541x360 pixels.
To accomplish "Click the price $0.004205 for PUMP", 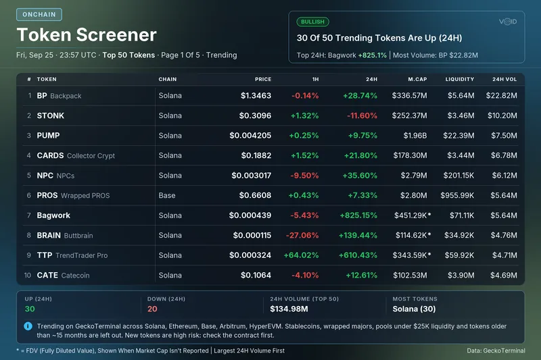I will pyautogui.click(x=250, y=136).
